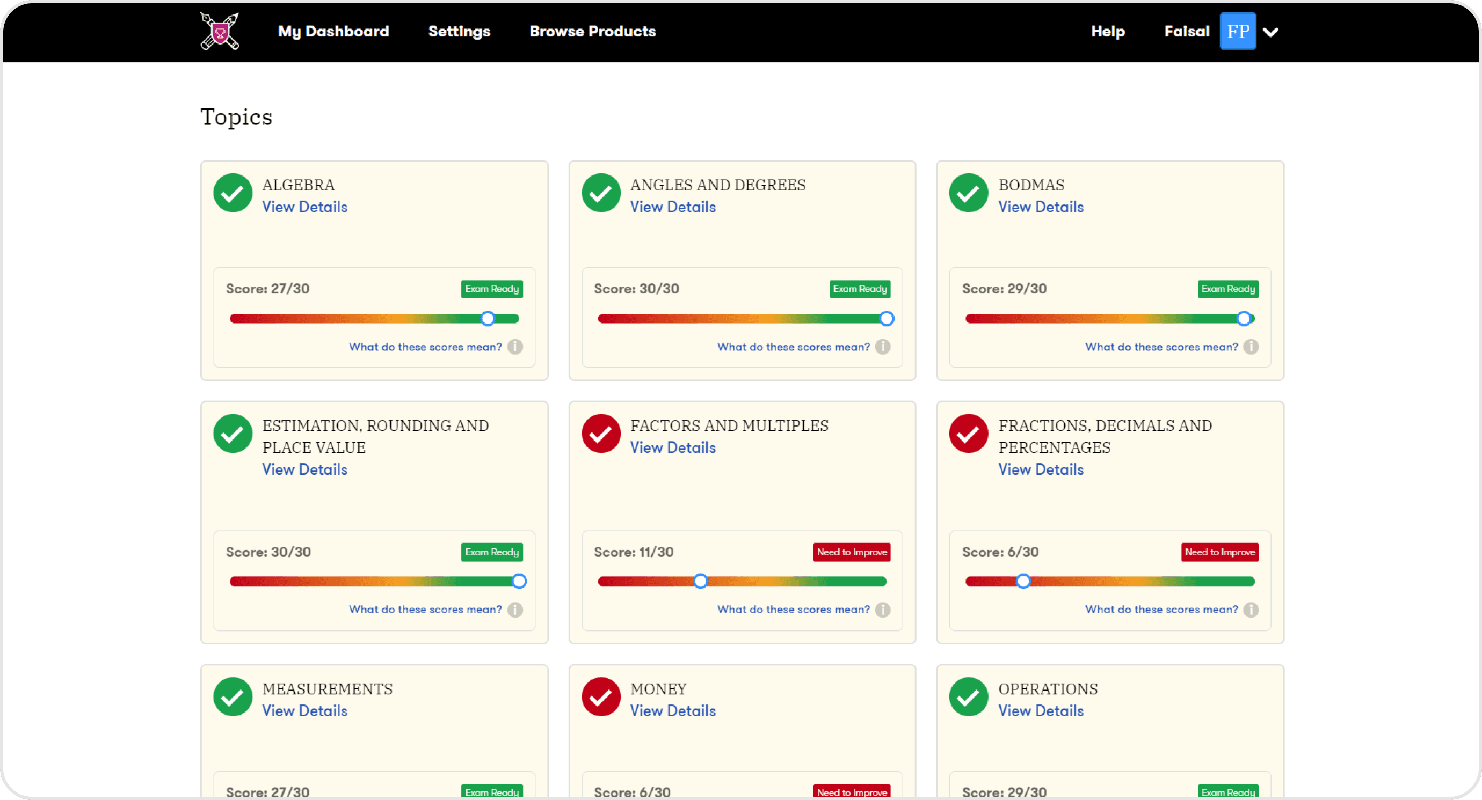Click Exam Ready badge in Angles card
Screen dimensions: 1482x800
(x=860, y=289)
